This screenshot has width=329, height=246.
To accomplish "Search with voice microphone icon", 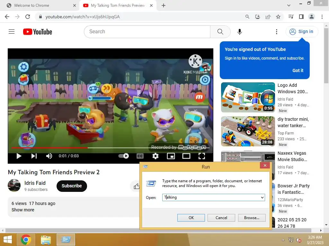I will coord(240,32).
